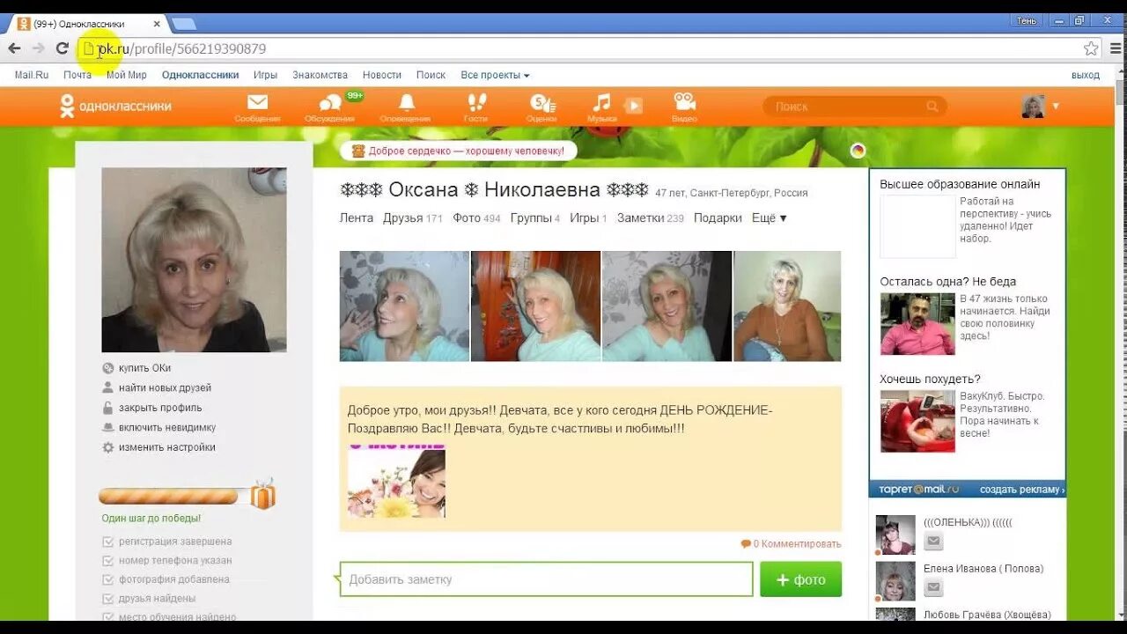
Task: Click the gift box icon
Action: point(262,495)
